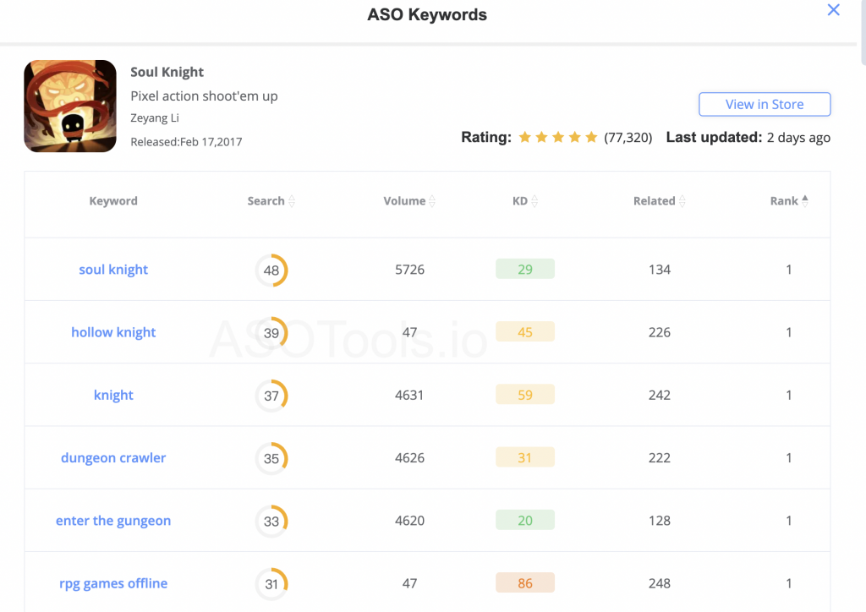Click the Released:Feb 17,2017 text

[186, 142]
